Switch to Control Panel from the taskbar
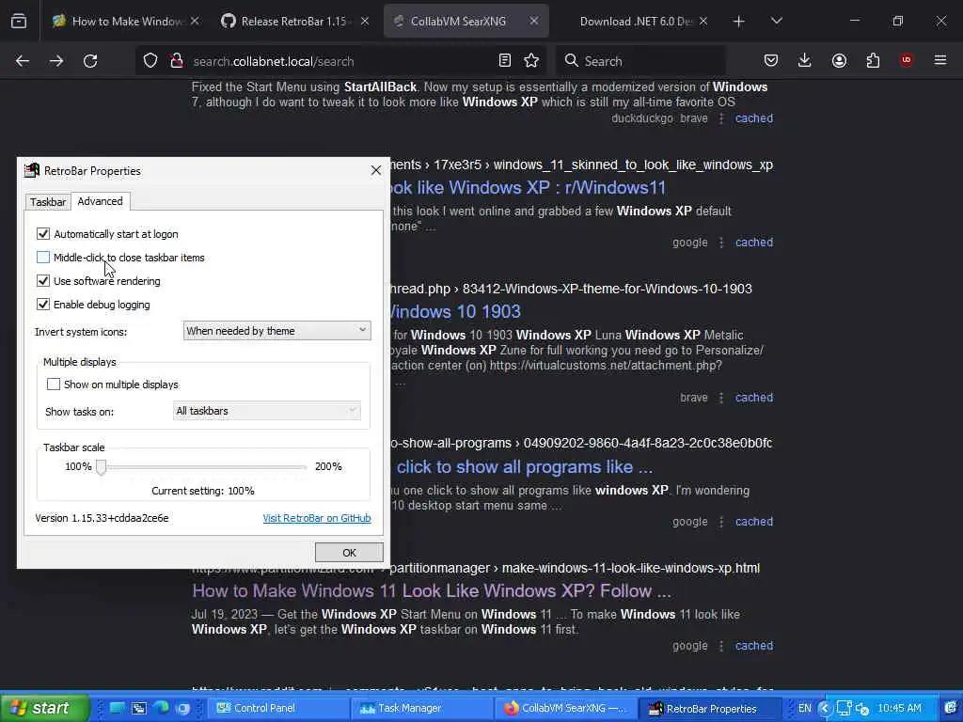 click(x=278, y=708)
